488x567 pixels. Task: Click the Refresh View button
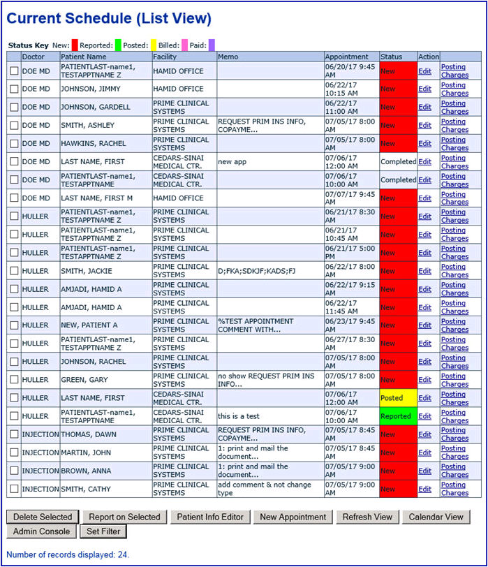368,517
